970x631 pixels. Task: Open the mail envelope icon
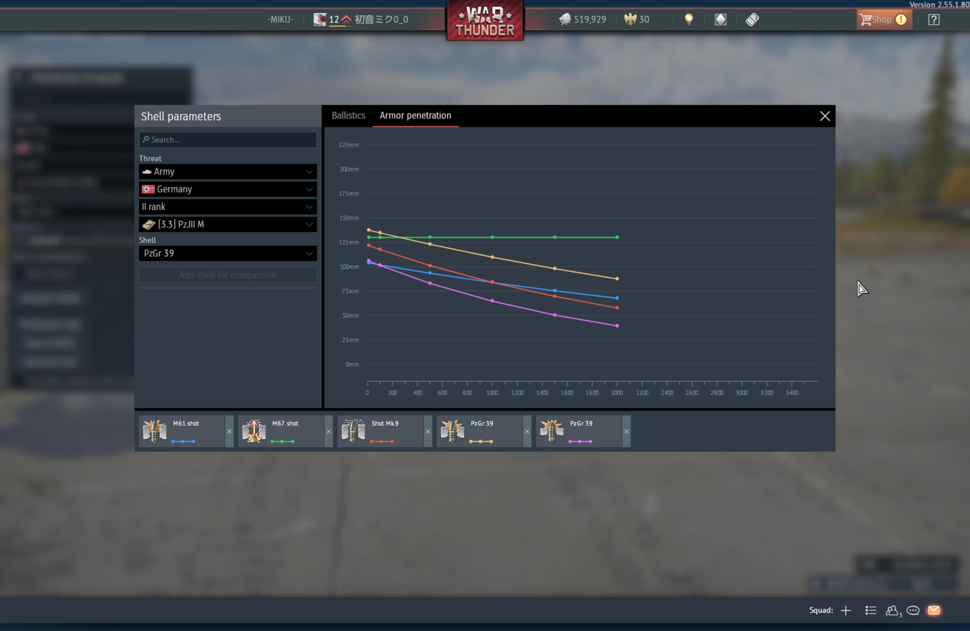coord(934,610)
